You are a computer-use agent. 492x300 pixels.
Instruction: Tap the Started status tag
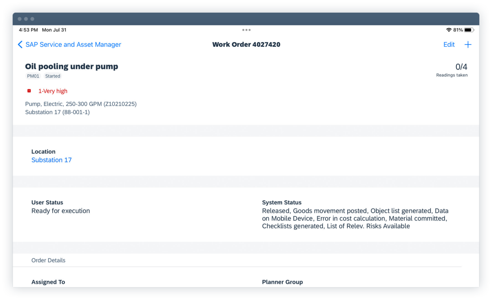click(x=53, y=76)
